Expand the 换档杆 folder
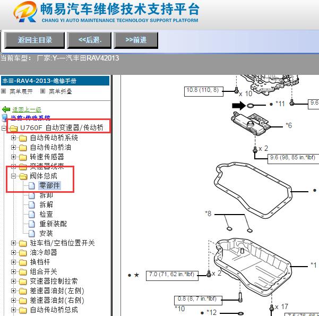 tap(13, 262)
